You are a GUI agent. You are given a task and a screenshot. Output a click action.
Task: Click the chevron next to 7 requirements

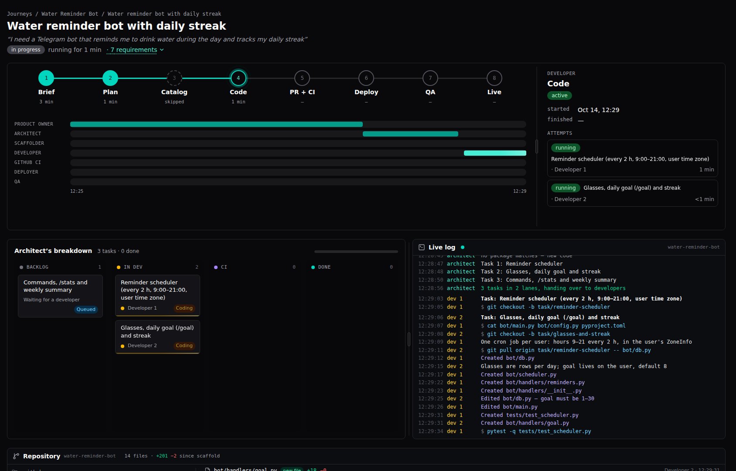pos(162,50)
